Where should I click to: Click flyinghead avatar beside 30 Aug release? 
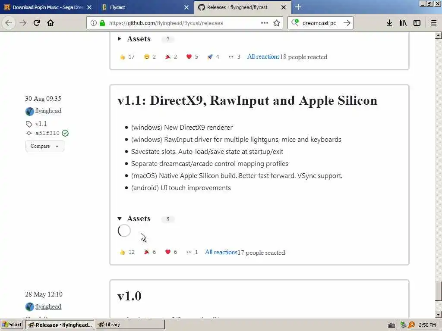[x=29, y=112]
